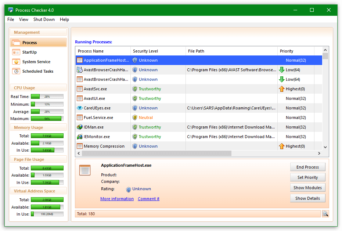Switch to the StartUp section
The height and width of the screenshot is (231, 342).
(x=29, y=52)
